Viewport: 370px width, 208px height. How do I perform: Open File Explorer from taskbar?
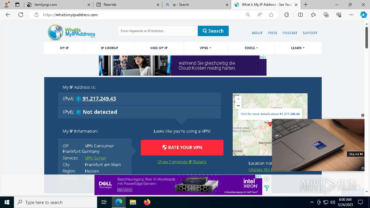point(133,202)
